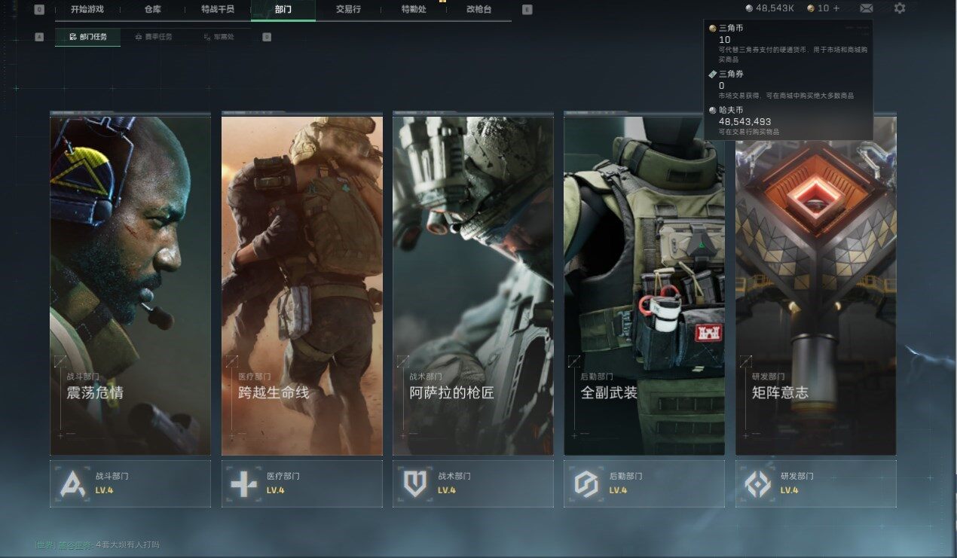
Task: Go to the 特战干员 tab
Action: (218, 10)
